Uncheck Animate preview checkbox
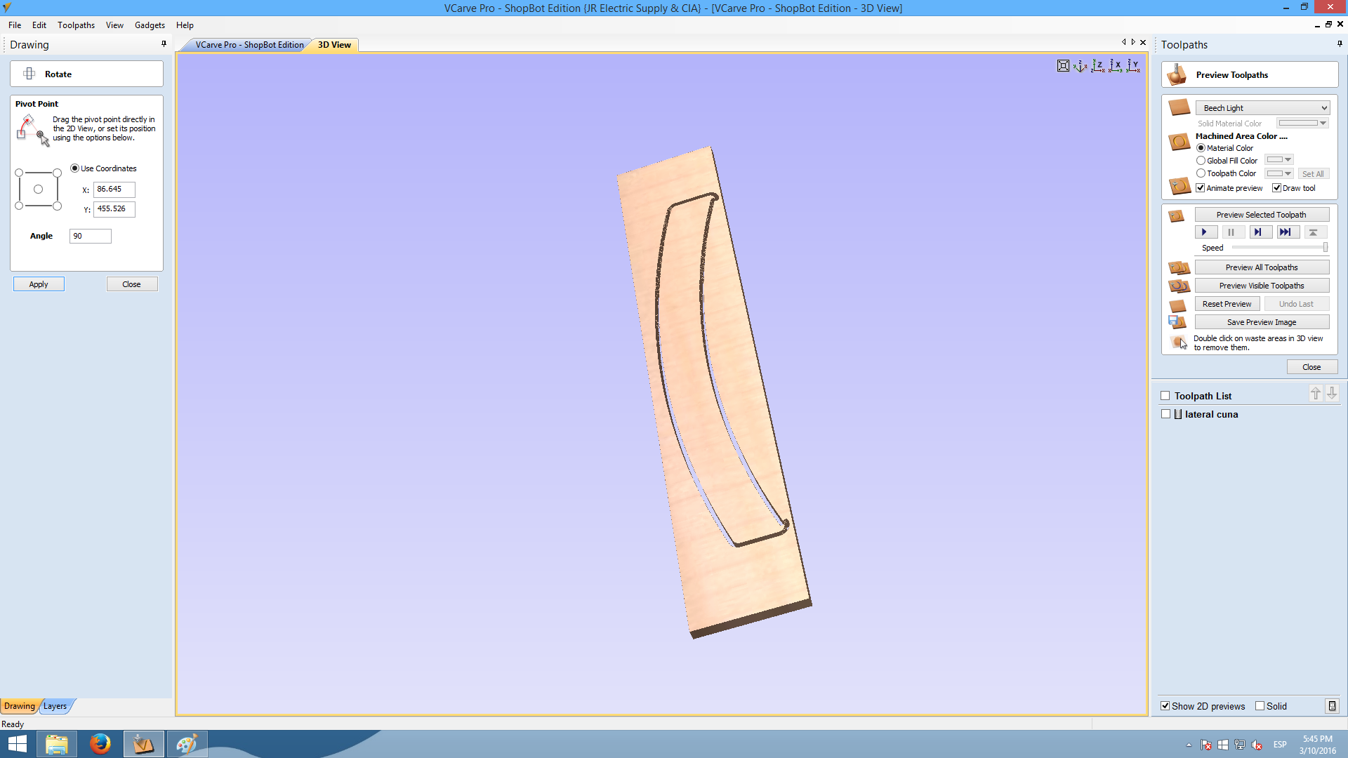 click(1201, 188)
